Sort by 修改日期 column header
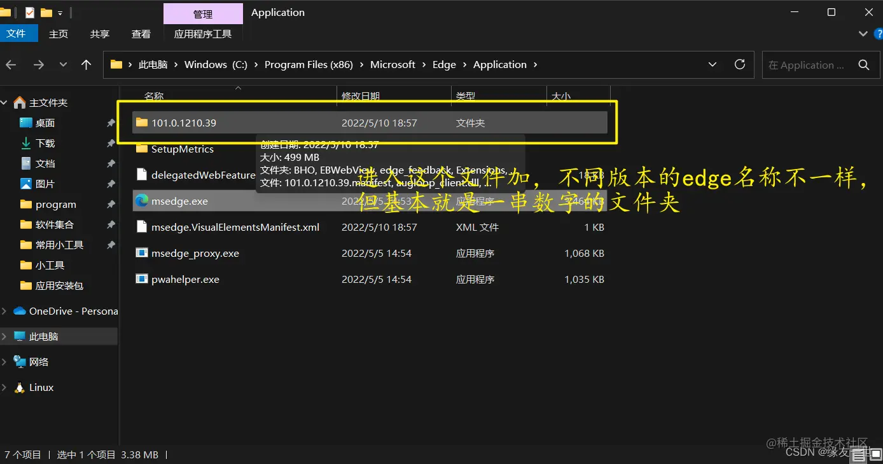The image size is (883, 464). [x=361, y=97]
